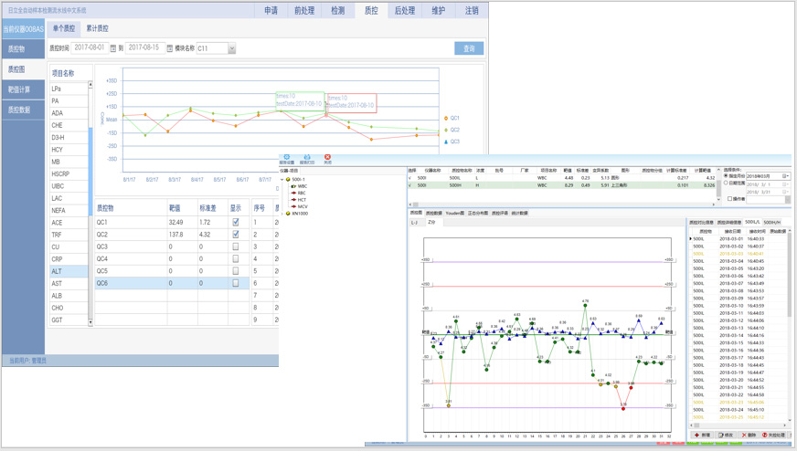
Task: Click the 报表打印 print icon in toolbar
Action: (x=307, y=157)
